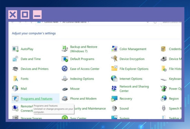Select the Fonts link

coord(25,79)
